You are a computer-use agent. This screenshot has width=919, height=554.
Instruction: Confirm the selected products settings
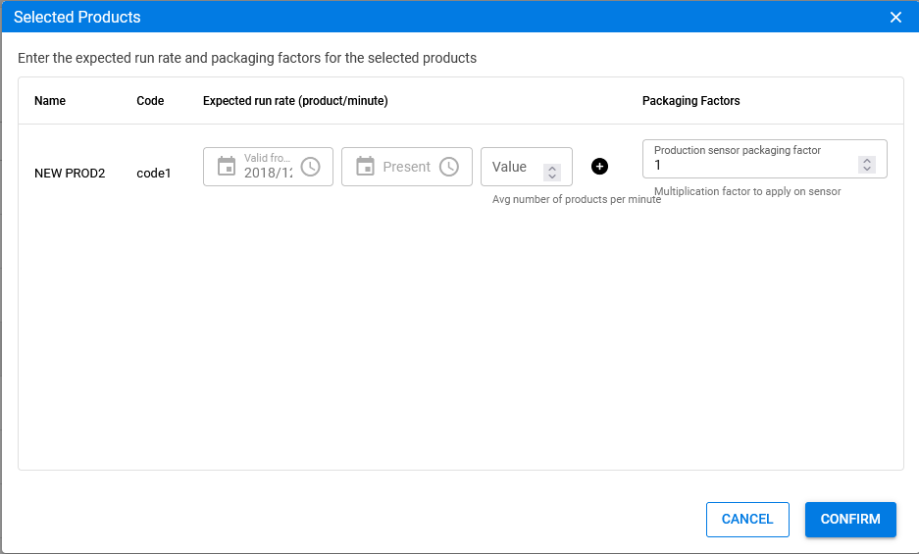pos(850,520)
